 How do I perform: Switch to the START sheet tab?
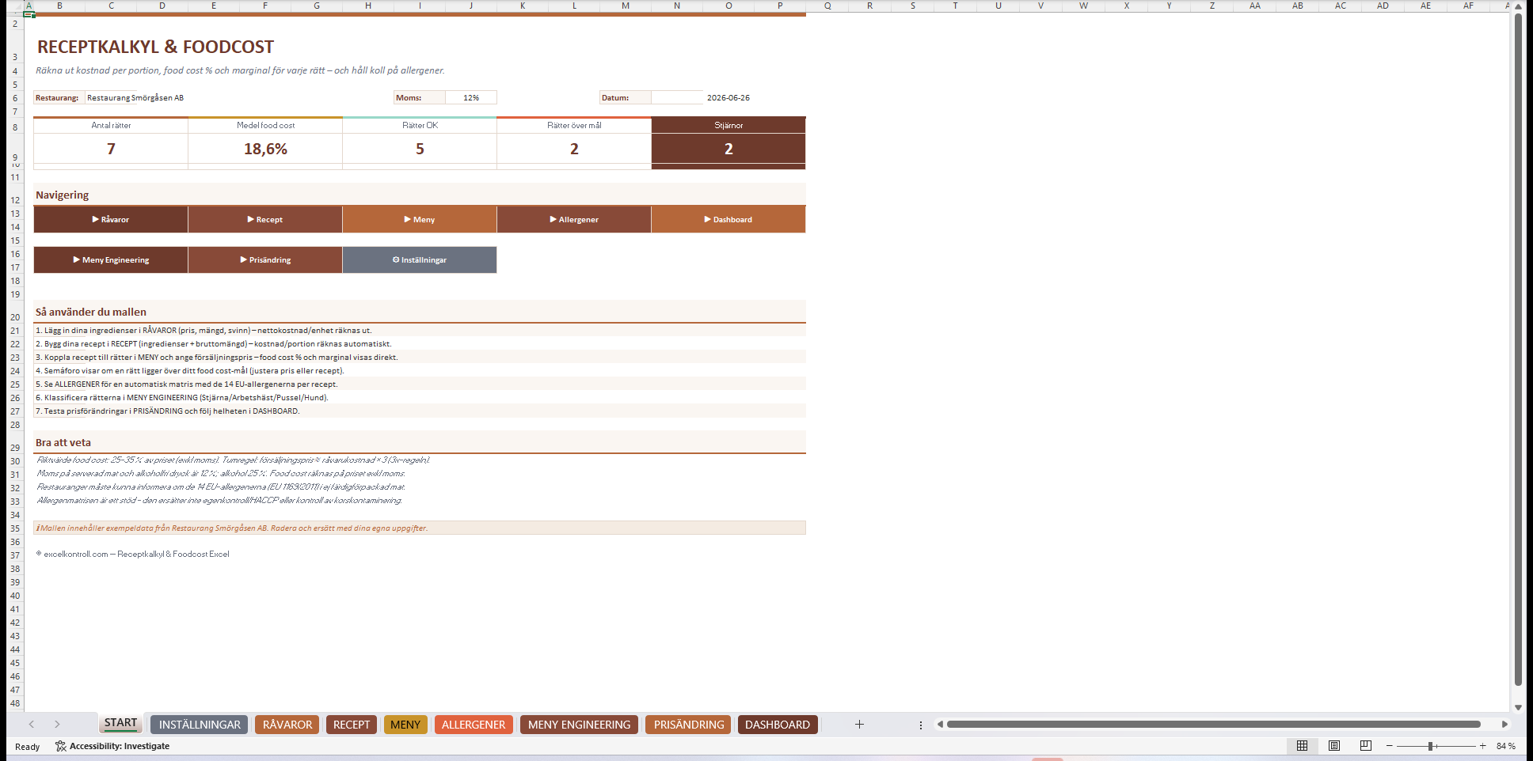click(120, 723)
